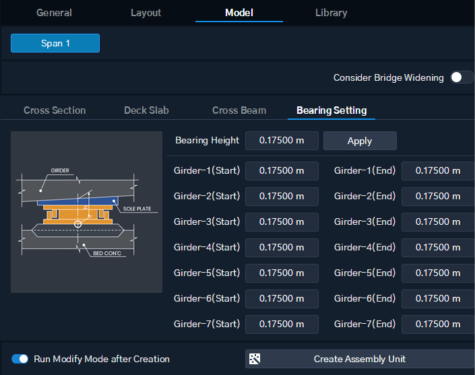This screenshot has height=375, width=475.
Task: Go to the Deck Slab sub-tab
Action: point(146,110)
